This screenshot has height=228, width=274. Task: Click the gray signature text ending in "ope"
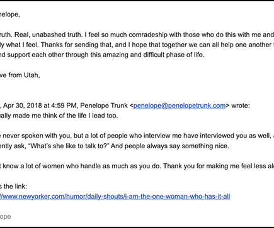click(6, 217)
